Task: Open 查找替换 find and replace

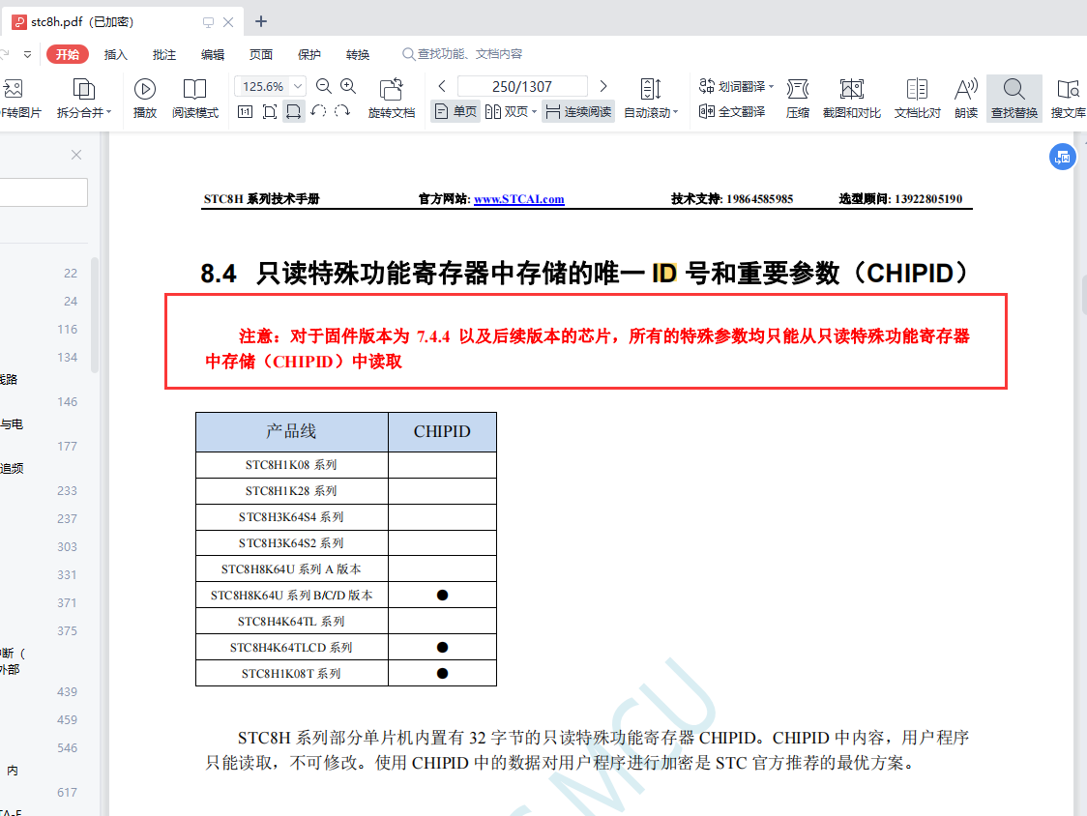Action: tap(1014, 98)
